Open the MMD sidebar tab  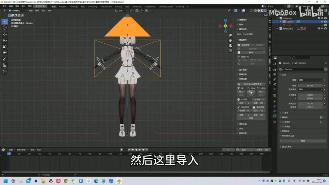click(x=270, y=61)
